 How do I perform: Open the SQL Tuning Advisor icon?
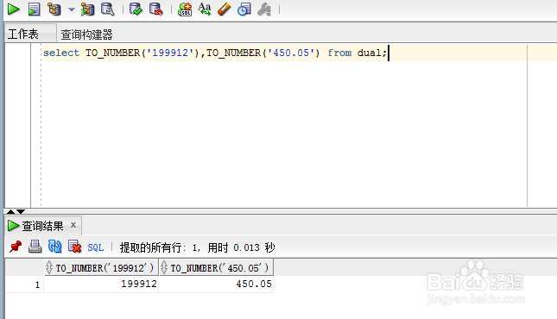pos(108,9)
